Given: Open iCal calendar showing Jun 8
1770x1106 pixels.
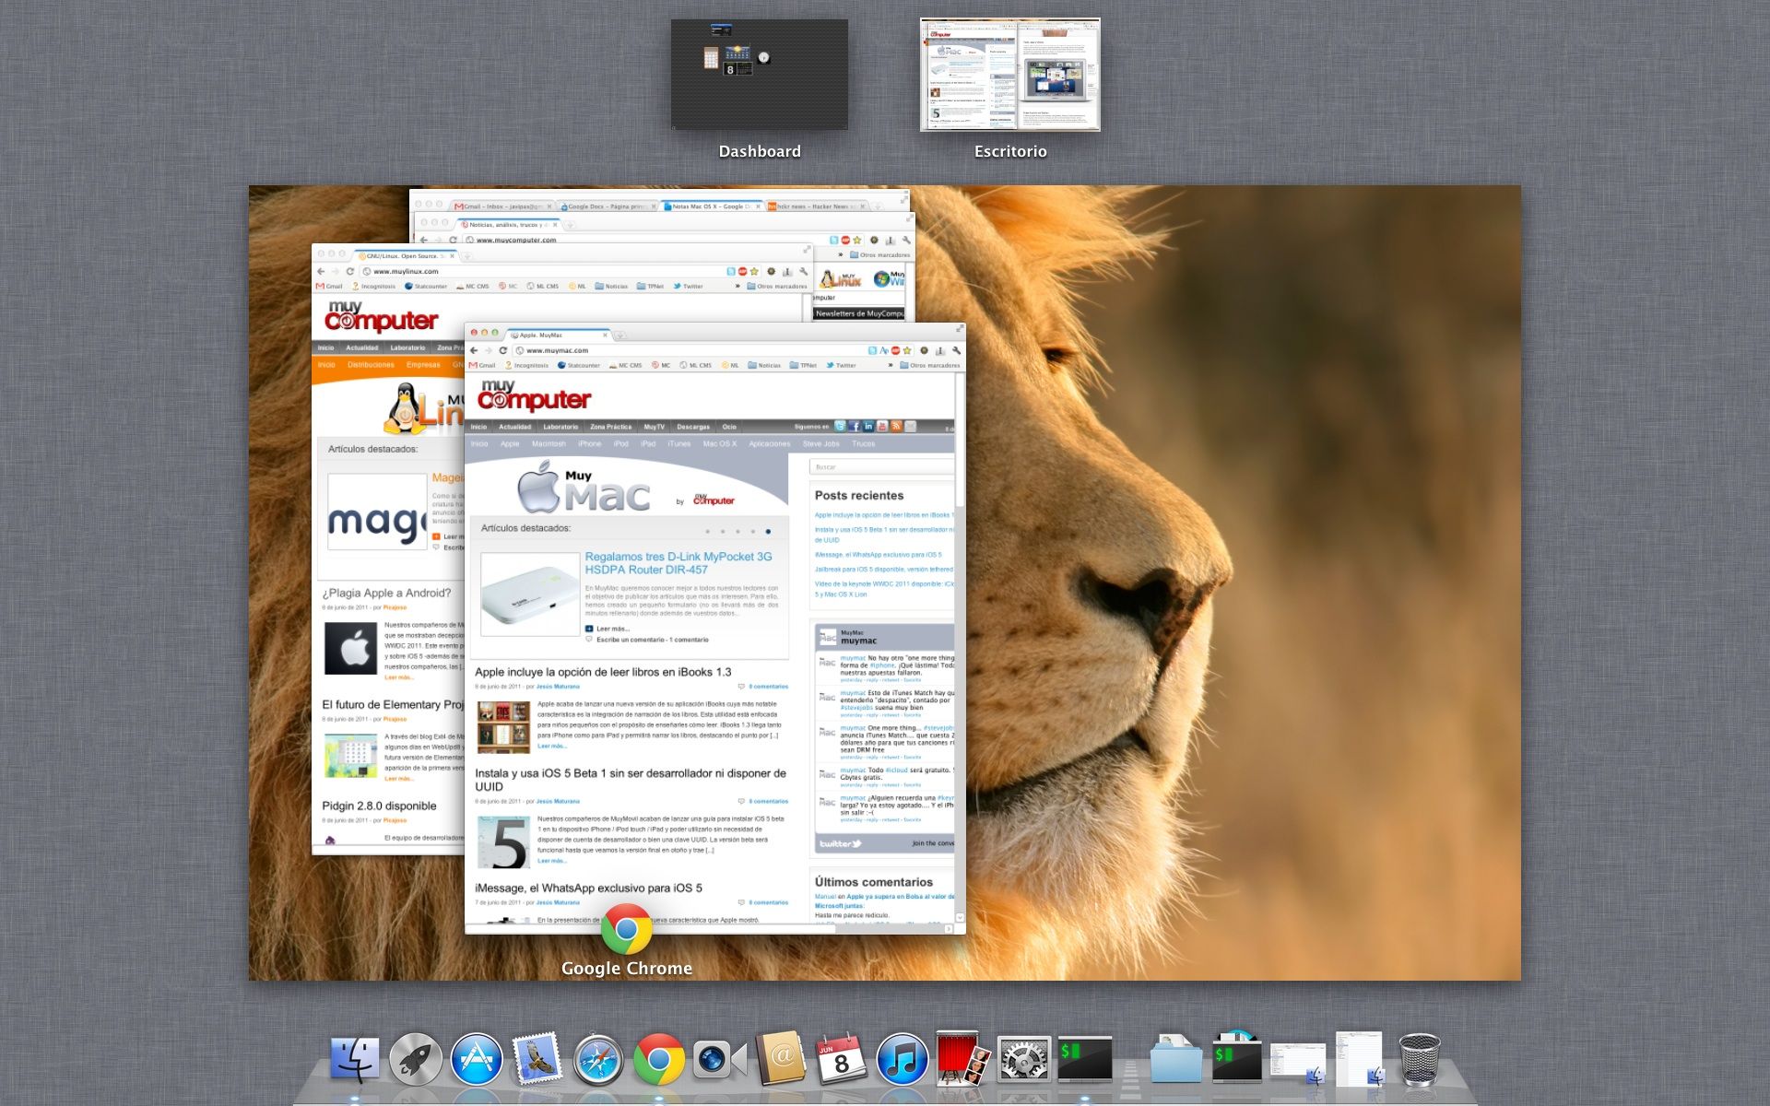Looking at the screenshot, I should point(841,1060).
